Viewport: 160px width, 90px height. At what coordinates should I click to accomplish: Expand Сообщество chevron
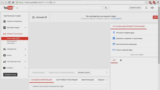25,49
